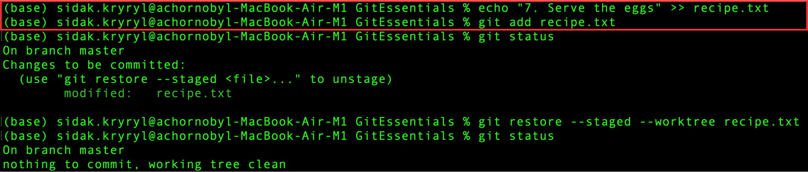The width and height of the screenshot is (808, 172).
Task: Click the "working tree clean" text
Action: [x=217, y=165]
